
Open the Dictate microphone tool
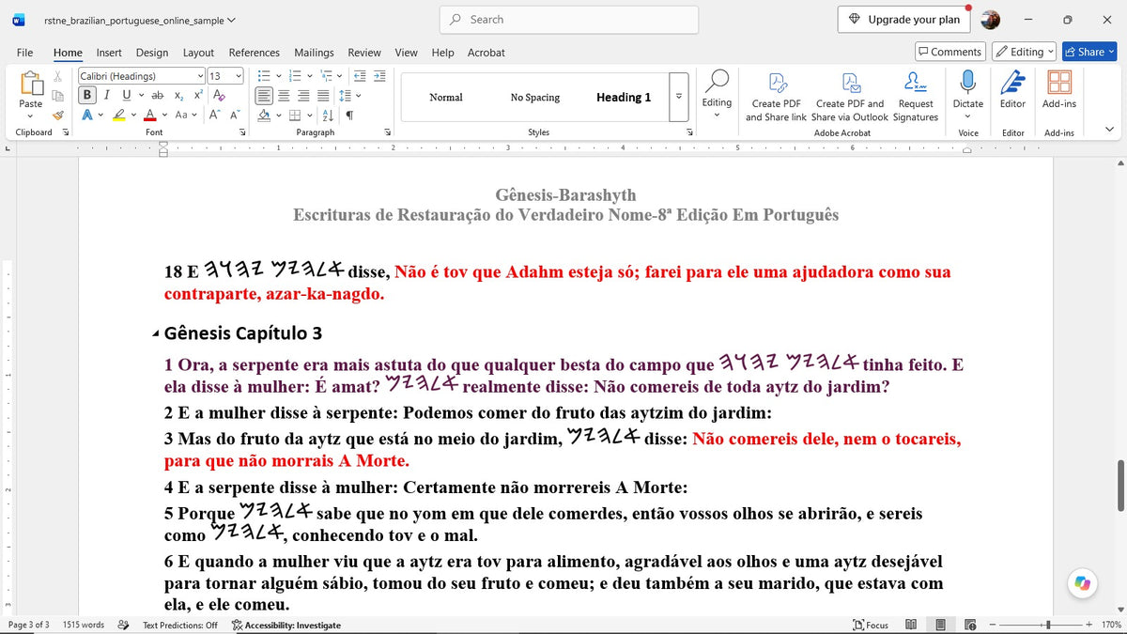(967, 92)
